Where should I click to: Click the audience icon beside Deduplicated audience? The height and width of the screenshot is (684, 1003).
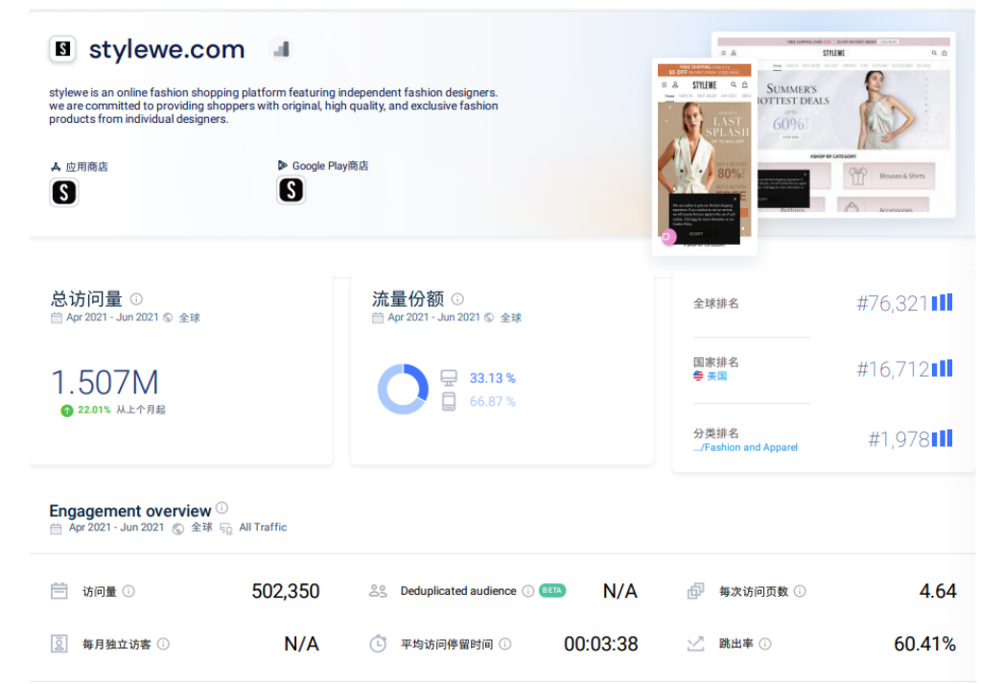click(378, 591)
